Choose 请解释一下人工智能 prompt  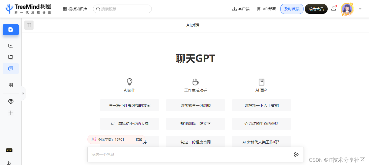pyautogui.click(x=262, y=105)
